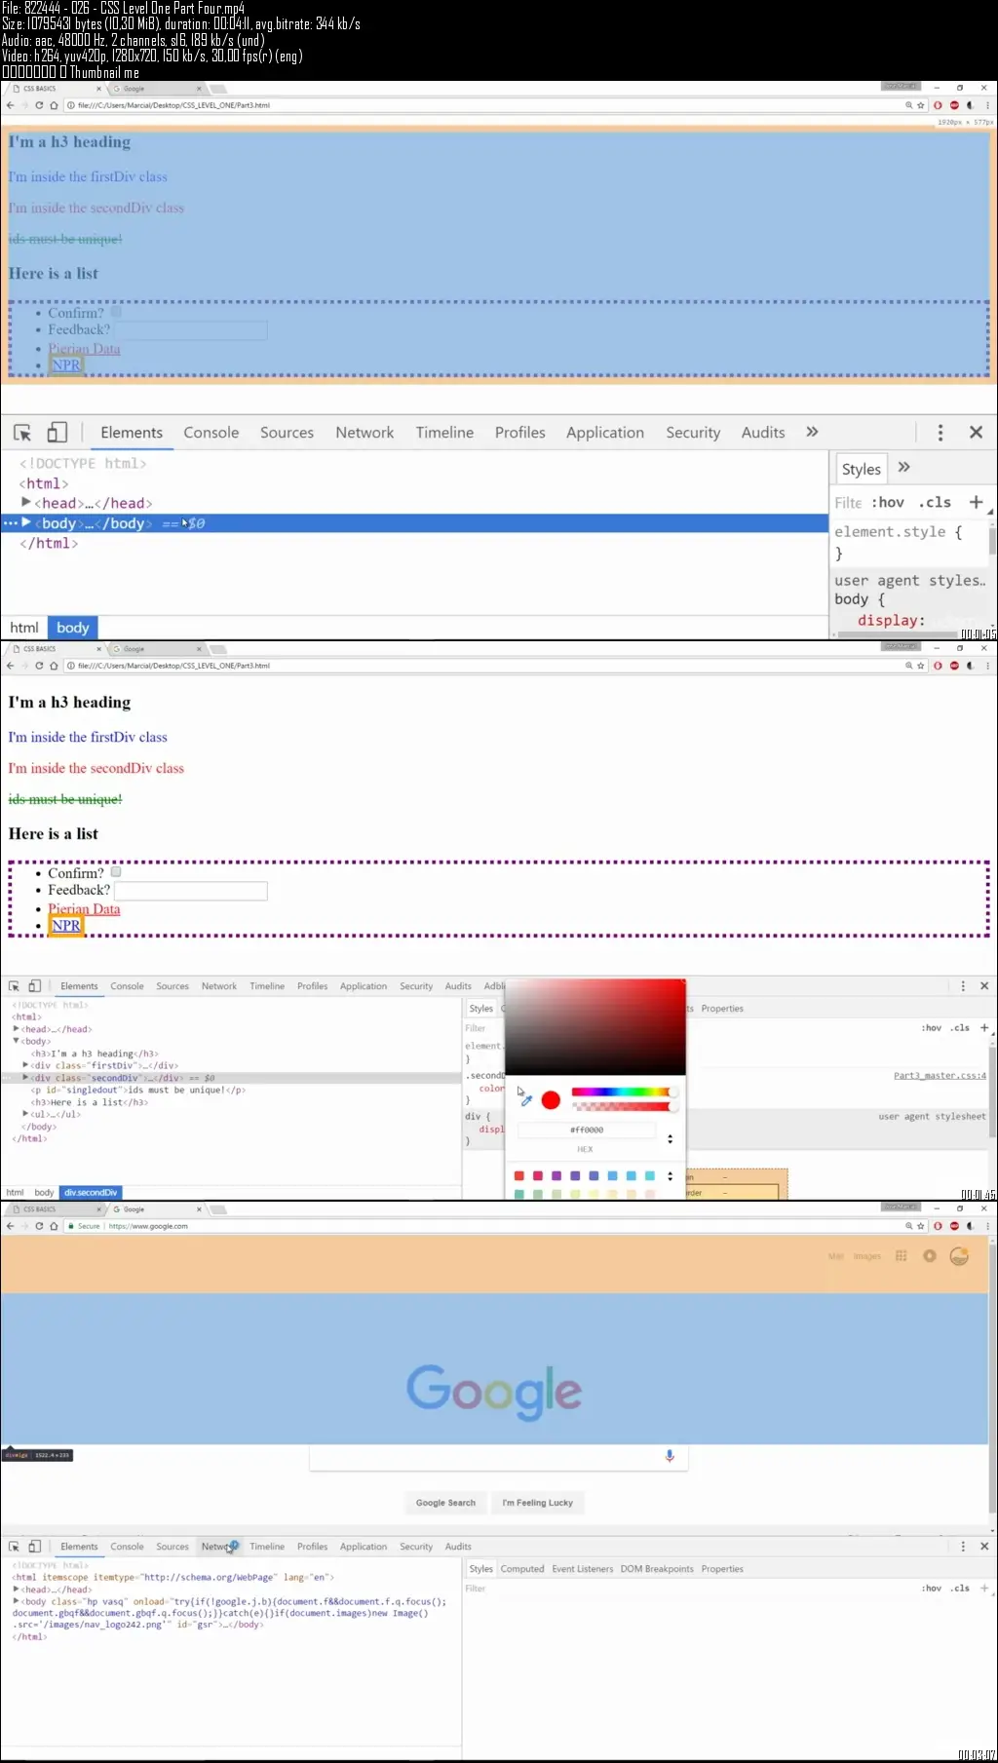Click the red current-color circle in the color picker
Image resolution: width=998 pixels, height=1763 pixels.
[x=551, y=1100]
